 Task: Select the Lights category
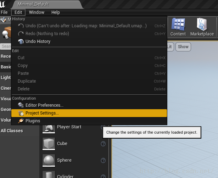(x=6, y=77)
